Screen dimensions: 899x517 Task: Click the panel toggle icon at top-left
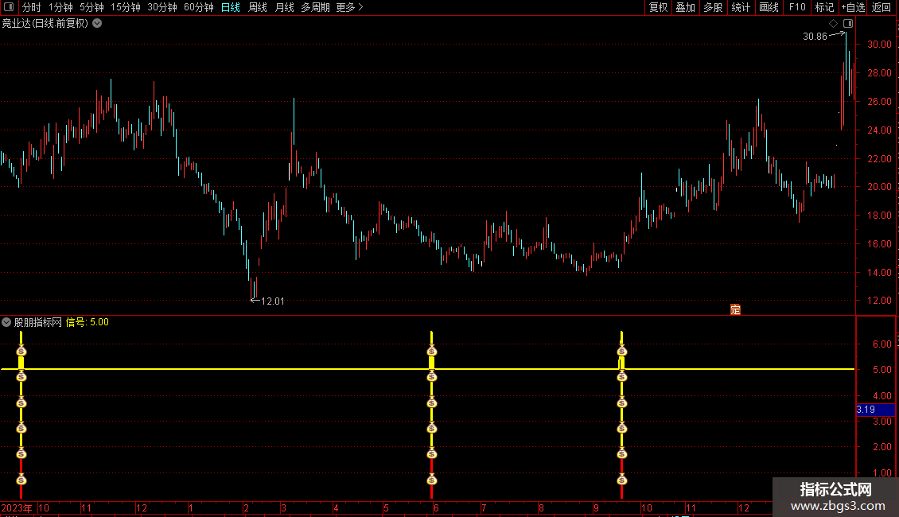tap(9, 7)
